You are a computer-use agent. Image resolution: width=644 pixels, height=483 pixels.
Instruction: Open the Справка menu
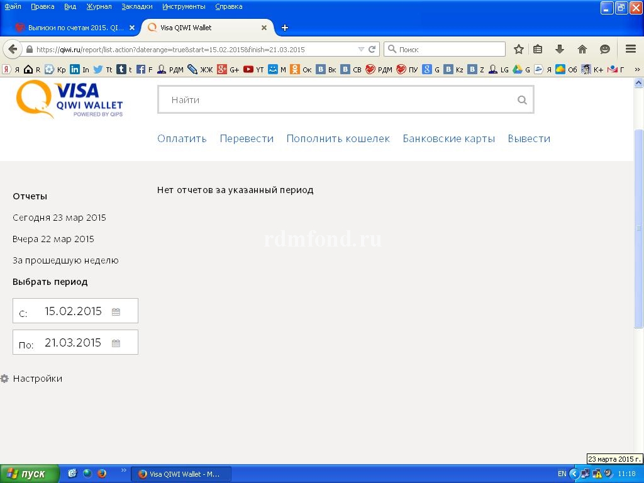(x=228, y=6)
